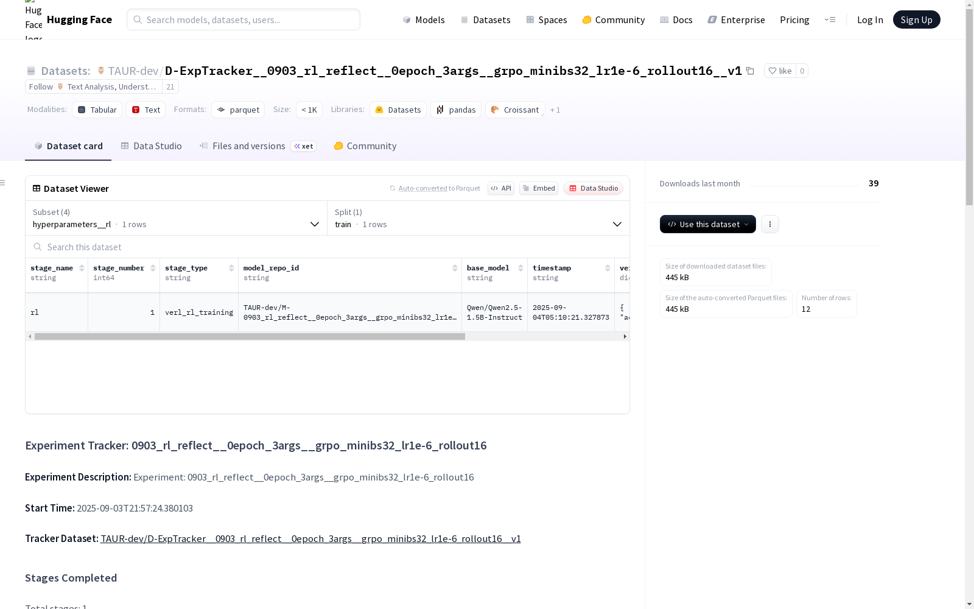Open the Community tab of the dataset
Viewport: 974px width, 609px height.
(365, 146)
